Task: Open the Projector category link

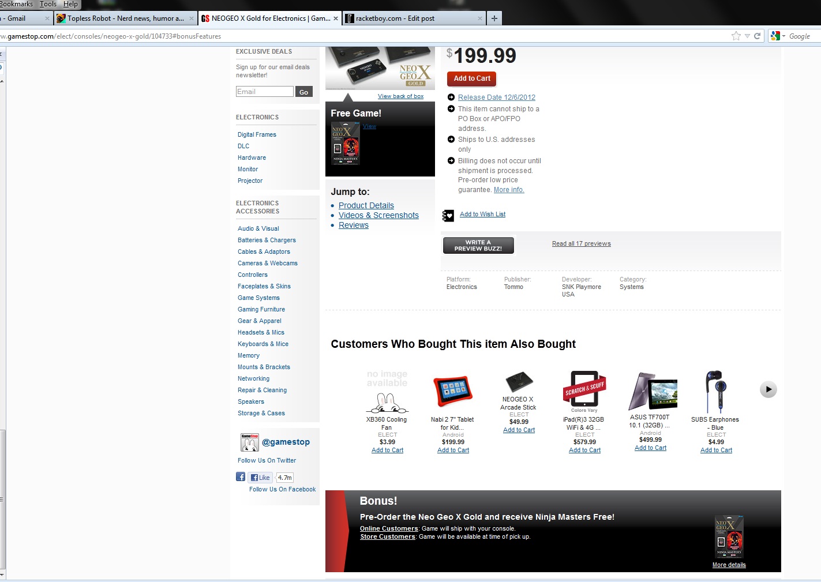Action: click(x=250, y=181)
